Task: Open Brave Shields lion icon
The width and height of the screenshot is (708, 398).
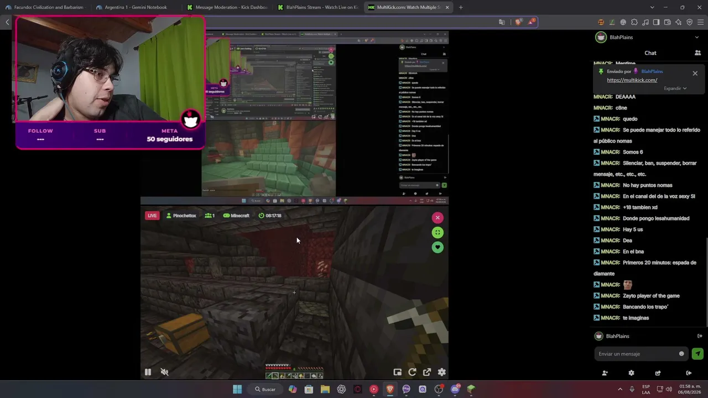Action: [x=518, y=22]
